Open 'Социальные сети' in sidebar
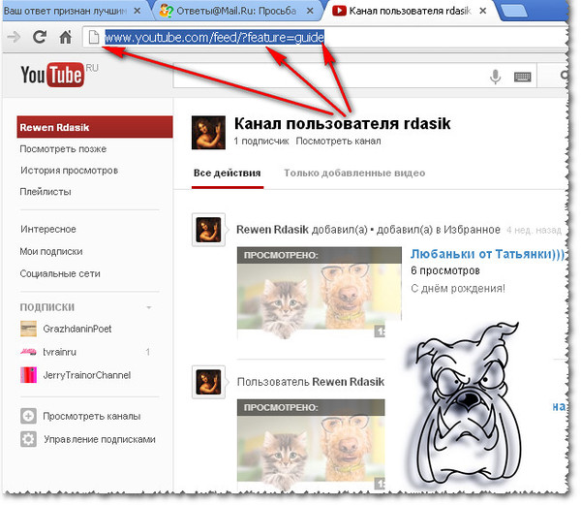Viewport: 581px width, 505px height. point(60,273)
